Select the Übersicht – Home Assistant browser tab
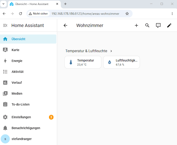The image size is (177, 145). click(x=34, y=4)
